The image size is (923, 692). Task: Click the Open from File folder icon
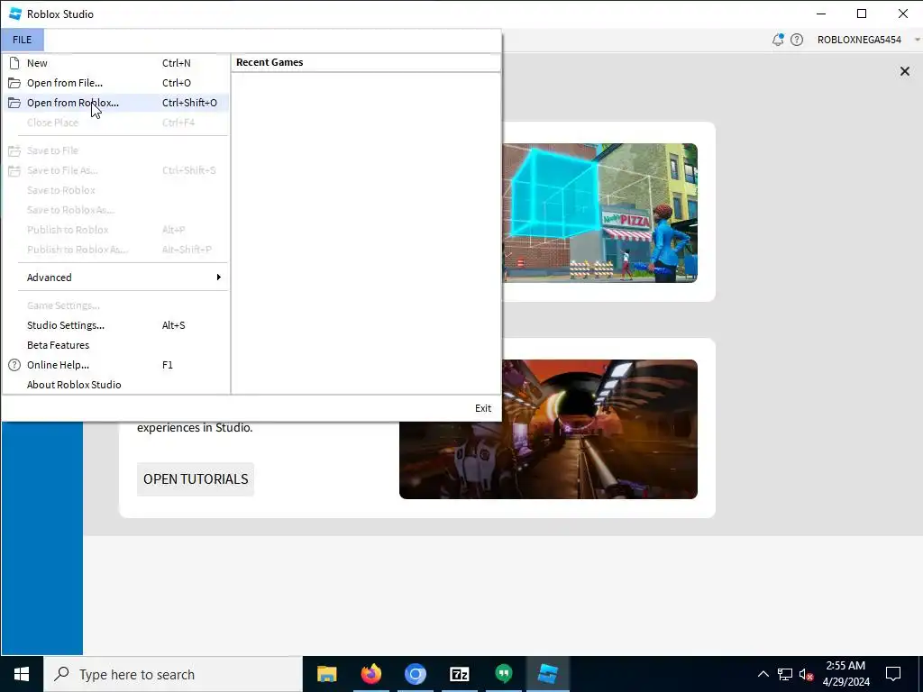point(14,83)
